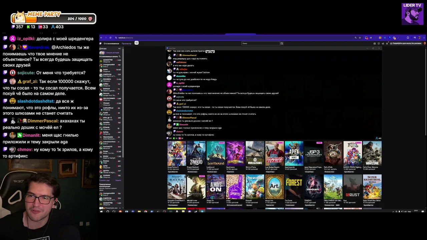This screenshot has height=240, width=427.
Task: Open the Assassin's Creed Black Flag cover
Action: 176,187
